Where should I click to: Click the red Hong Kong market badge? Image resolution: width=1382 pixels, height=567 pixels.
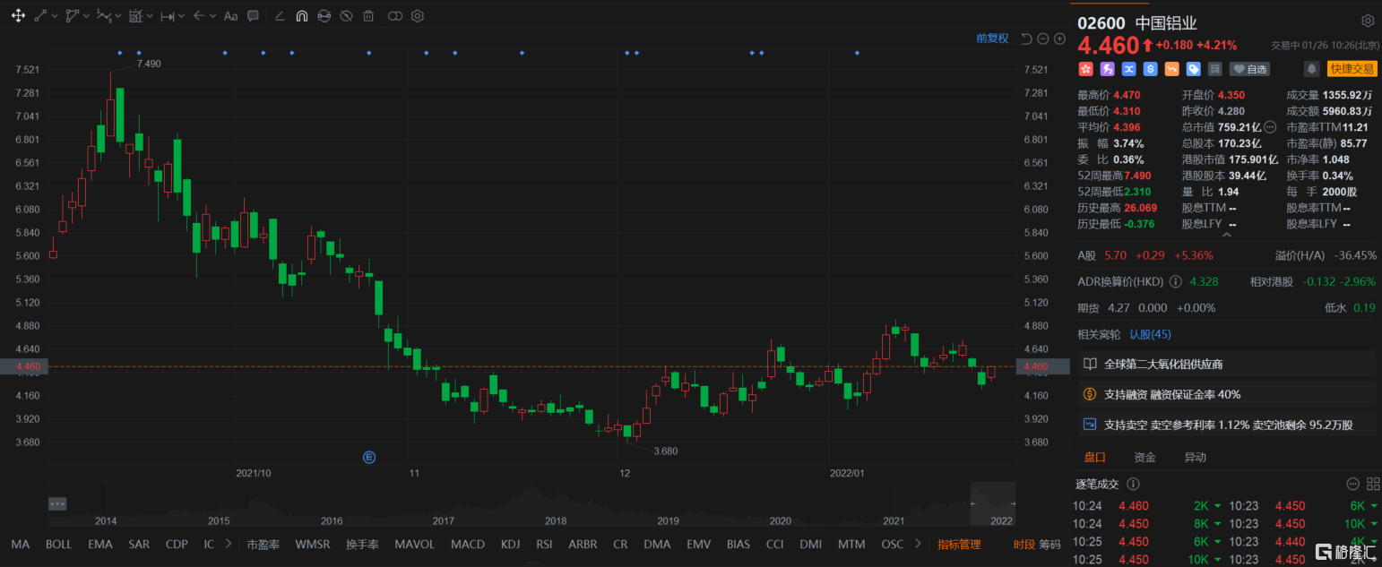click(1085, 69)
